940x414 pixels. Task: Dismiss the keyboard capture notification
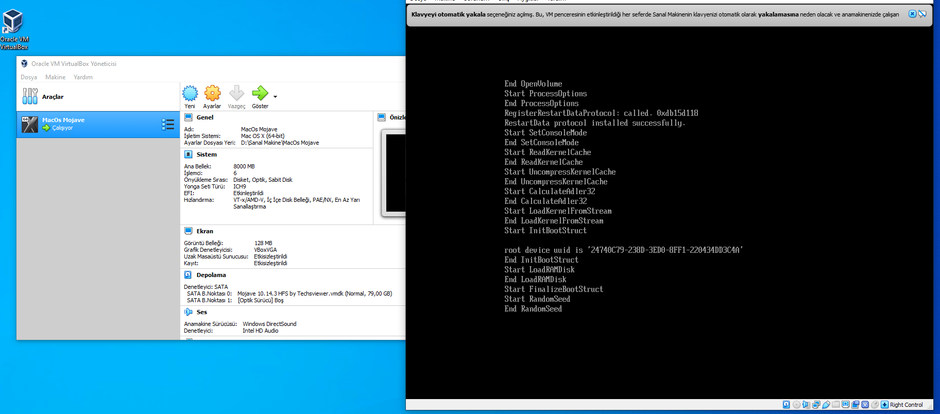click(912, 14)
